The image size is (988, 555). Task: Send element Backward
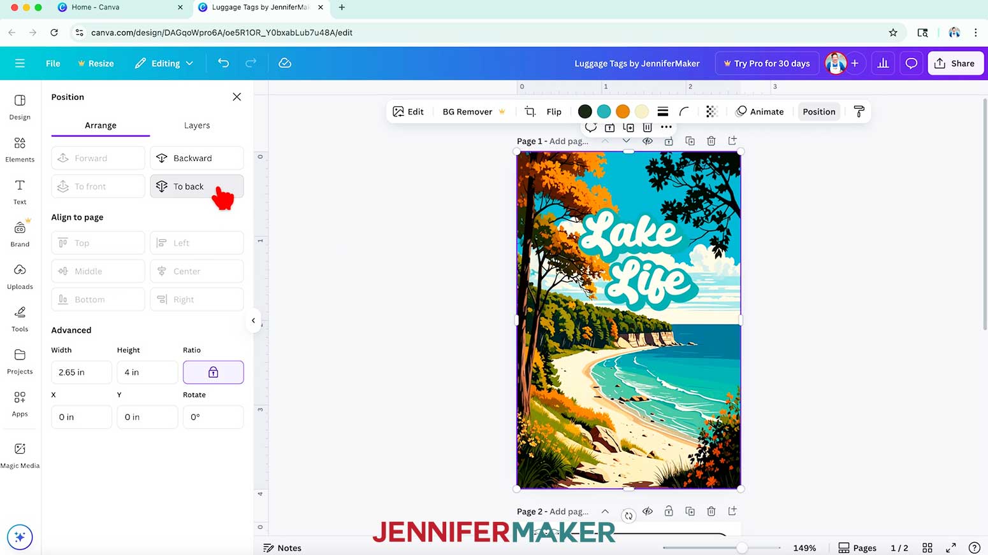coord(197,158)
